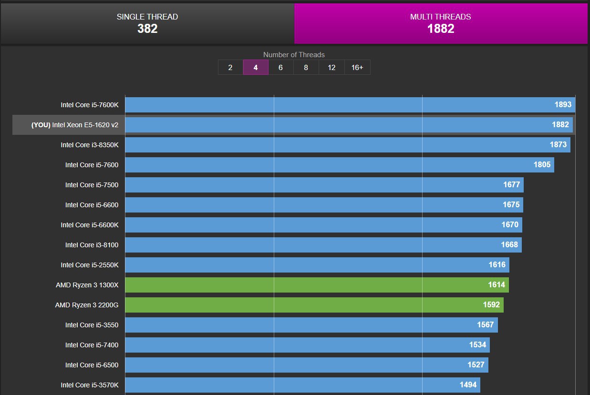Click the Intel Core i5-6600K label
The width and height of the screenshot is (590, 395).
tap(89, 225)
